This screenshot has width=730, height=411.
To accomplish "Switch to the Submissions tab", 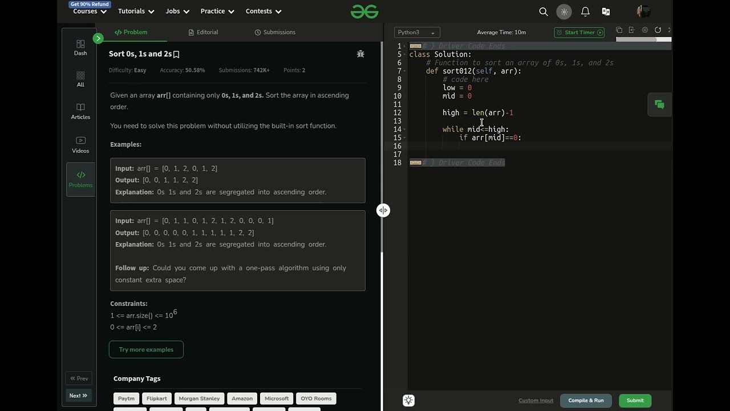I will pos(275,33).
